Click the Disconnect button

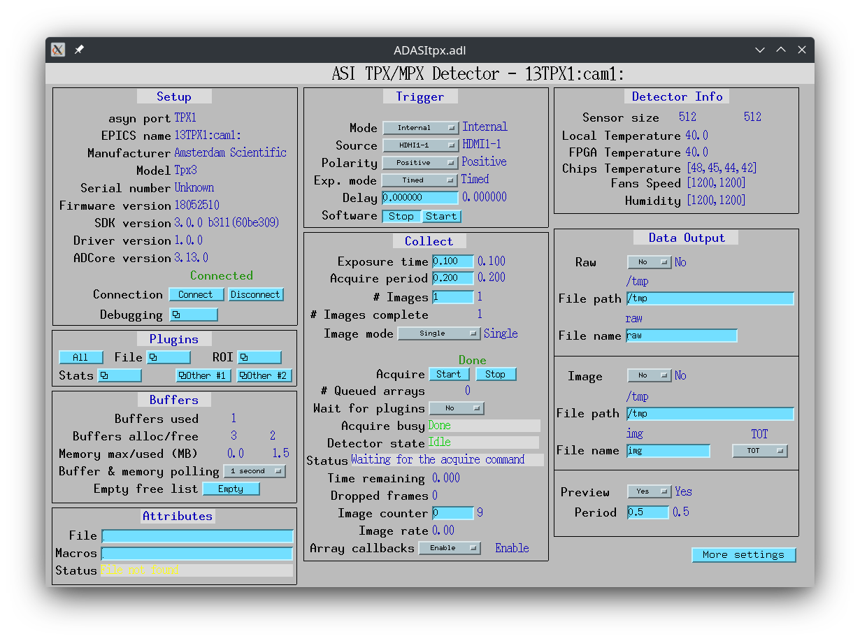[x=256, y=295]
